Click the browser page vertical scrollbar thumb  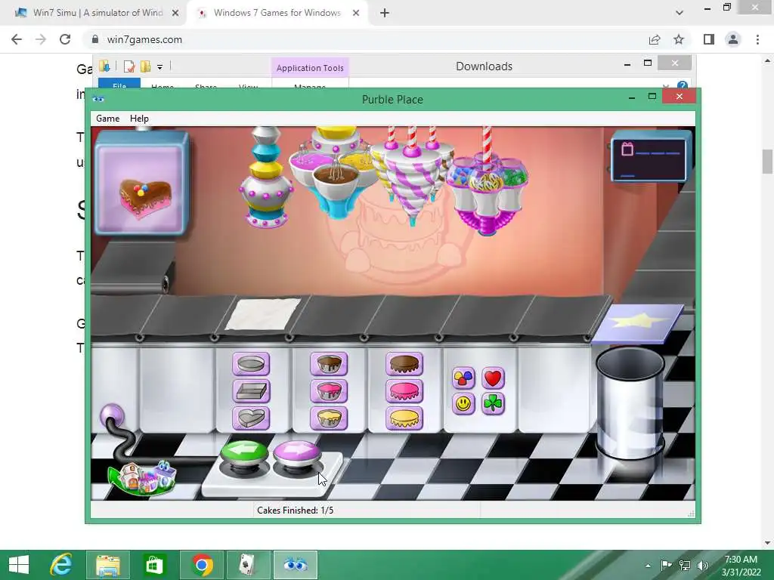point(767,162)
